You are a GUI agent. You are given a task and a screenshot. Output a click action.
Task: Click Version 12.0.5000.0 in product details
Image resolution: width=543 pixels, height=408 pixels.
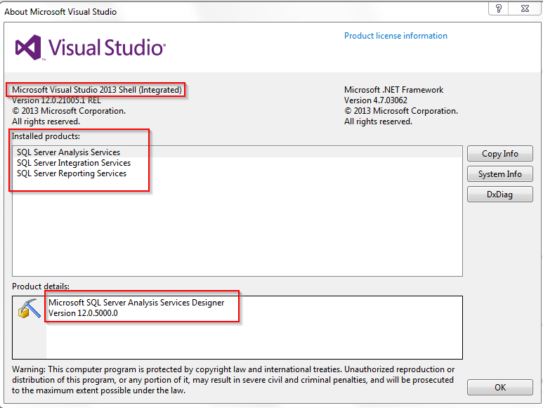pos(83,313)
